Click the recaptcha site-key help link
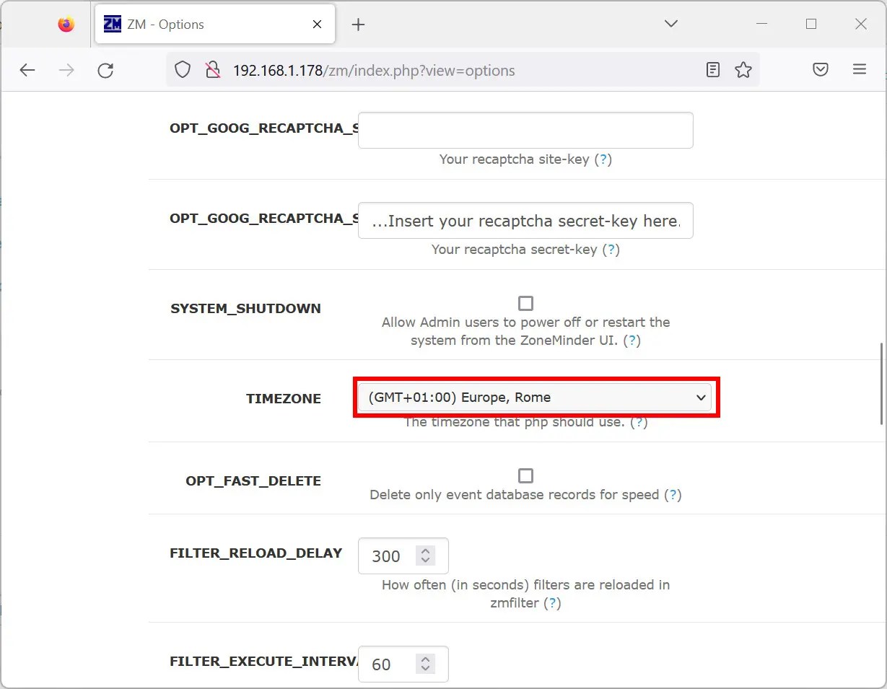This screenshot has width=887, height=689. point(604,159)
